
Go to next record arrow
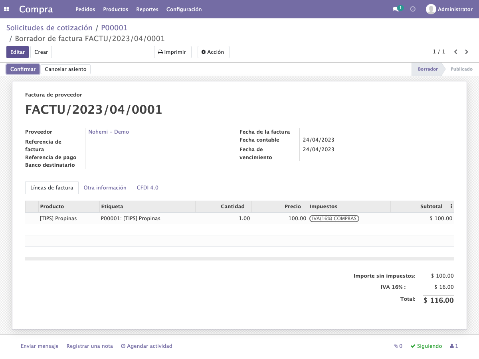[x=467, y=52]
